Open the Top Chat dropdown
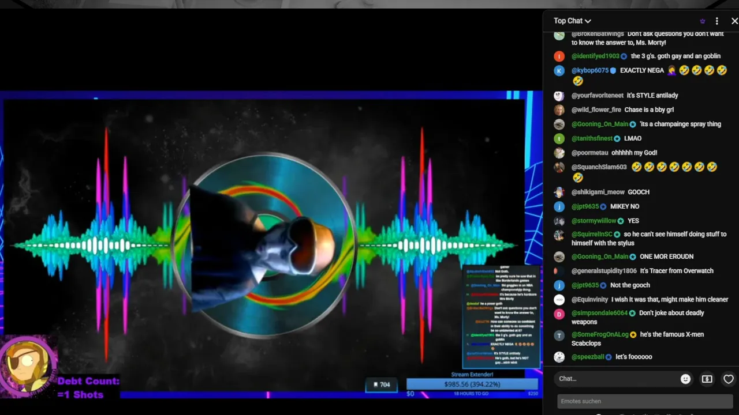739x415 pixels. 572,21
